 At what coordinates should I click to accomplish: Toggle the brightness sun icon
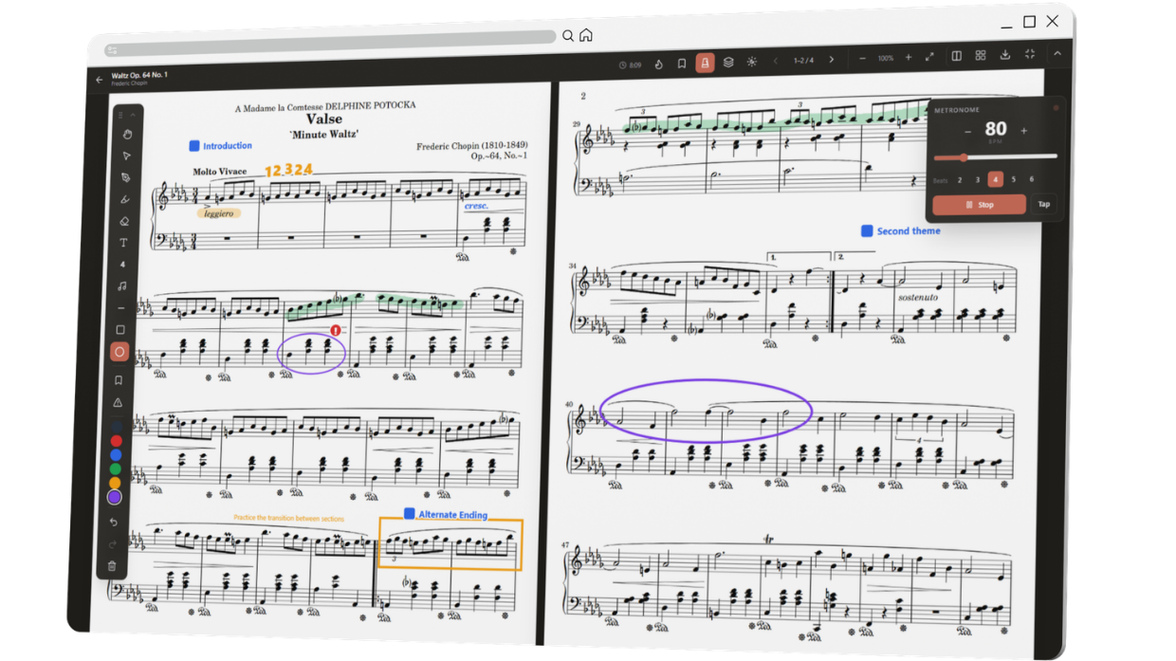tap(751, 62)
